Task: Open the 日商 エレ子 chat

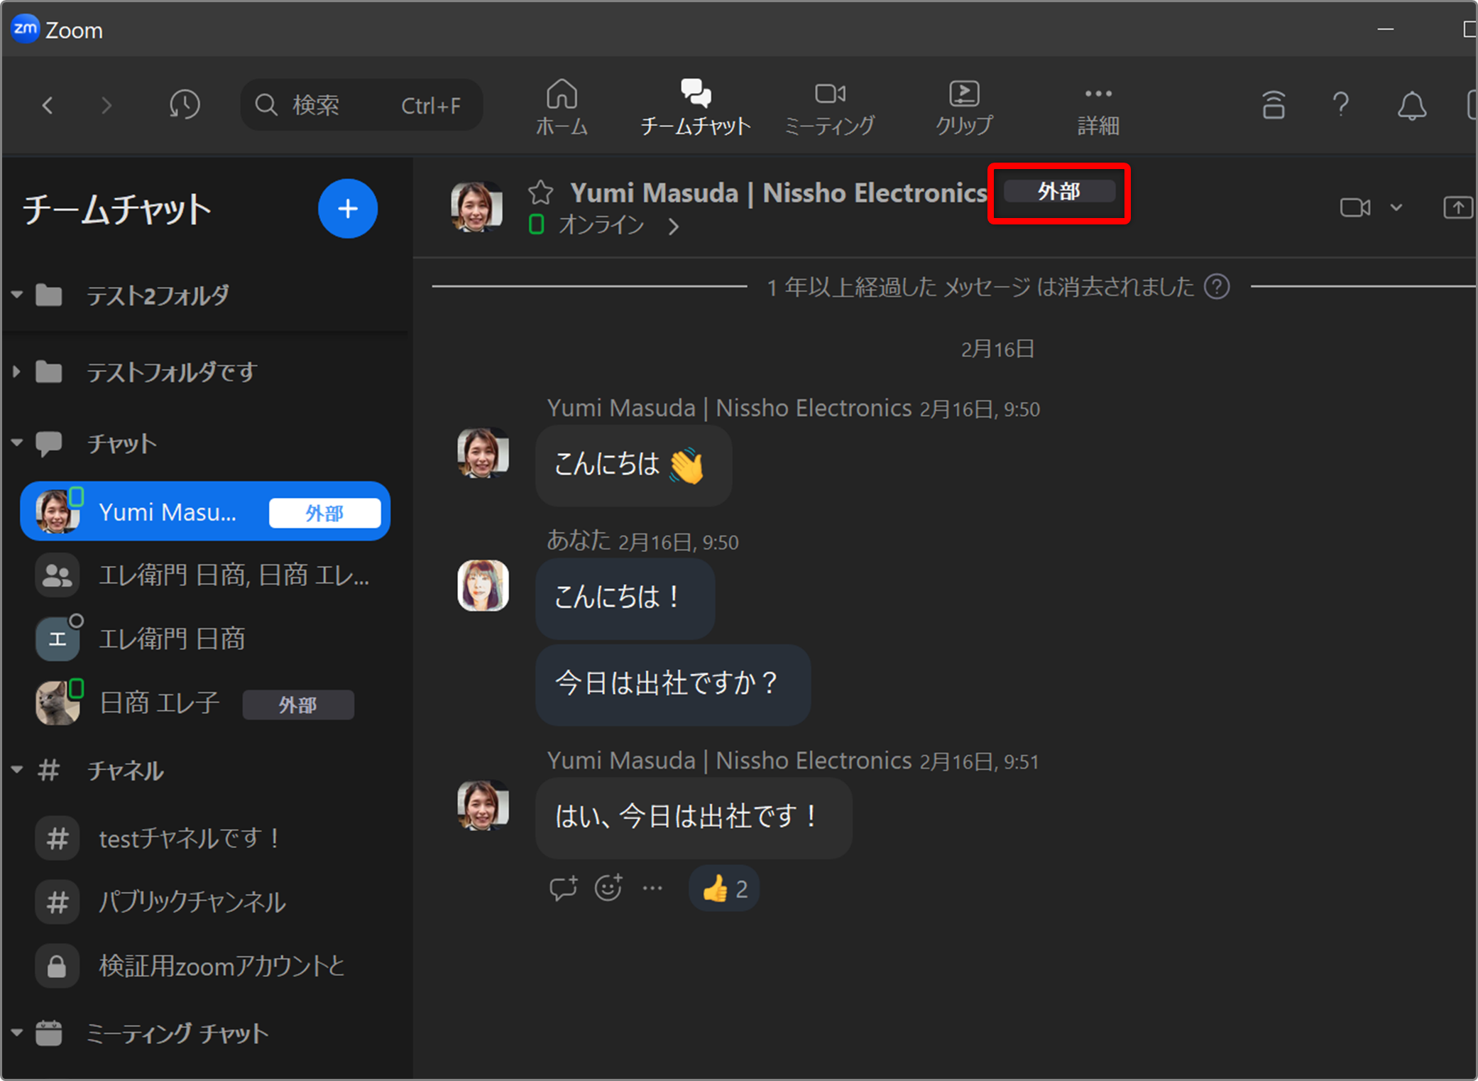Action: point(205,702)
